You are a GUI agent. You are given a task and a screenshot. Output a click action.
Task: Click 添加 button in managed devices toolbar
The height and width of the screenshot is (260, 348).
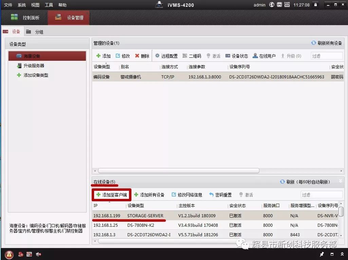(104, 56)
